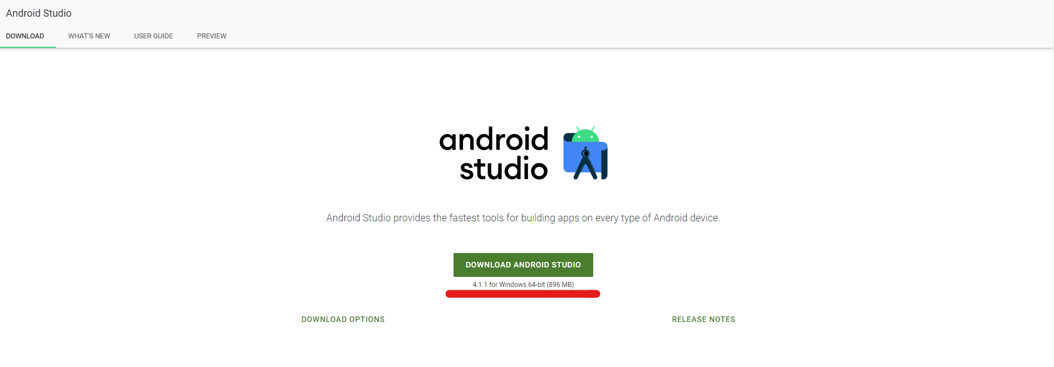This screenshot has width=1054, height=367.
Task: Click the Download Android Studio button
Action: coord(523,265)
